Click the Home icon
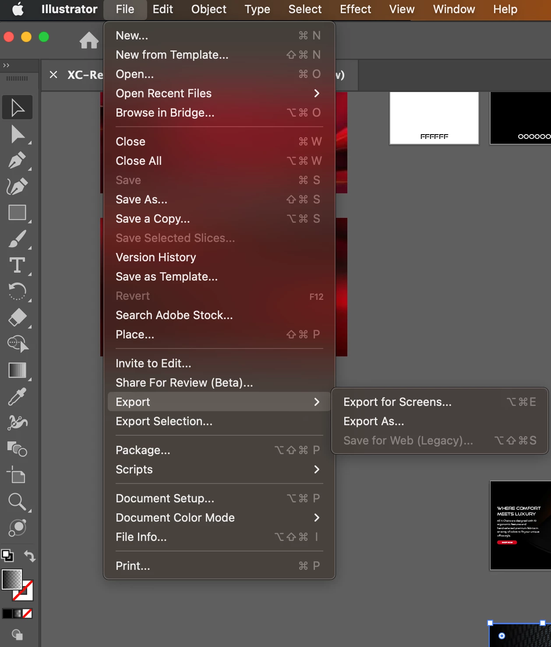 pos(89,40)
